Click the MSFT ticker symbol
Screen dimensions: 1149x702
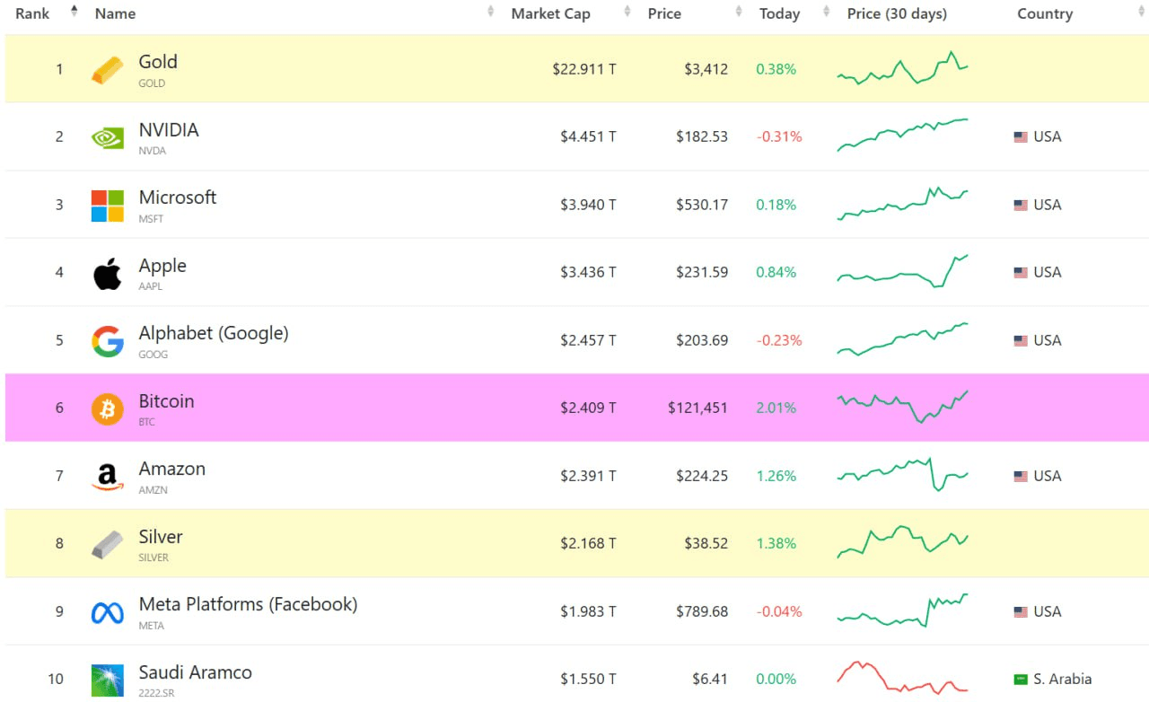(152, 219)
